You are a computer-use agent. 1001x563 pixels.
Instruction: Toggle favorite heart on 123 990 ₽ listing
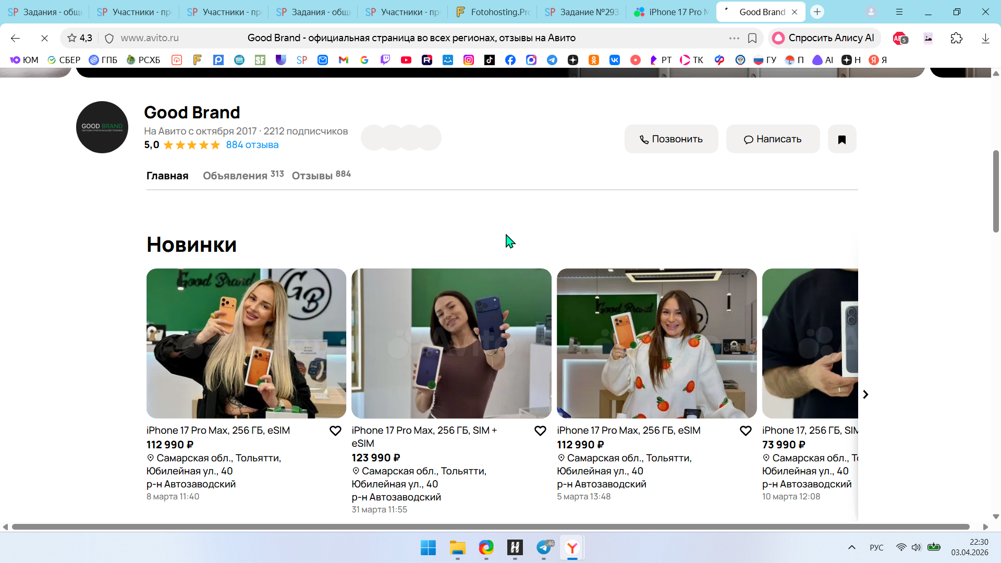click(x=540, y=431)
